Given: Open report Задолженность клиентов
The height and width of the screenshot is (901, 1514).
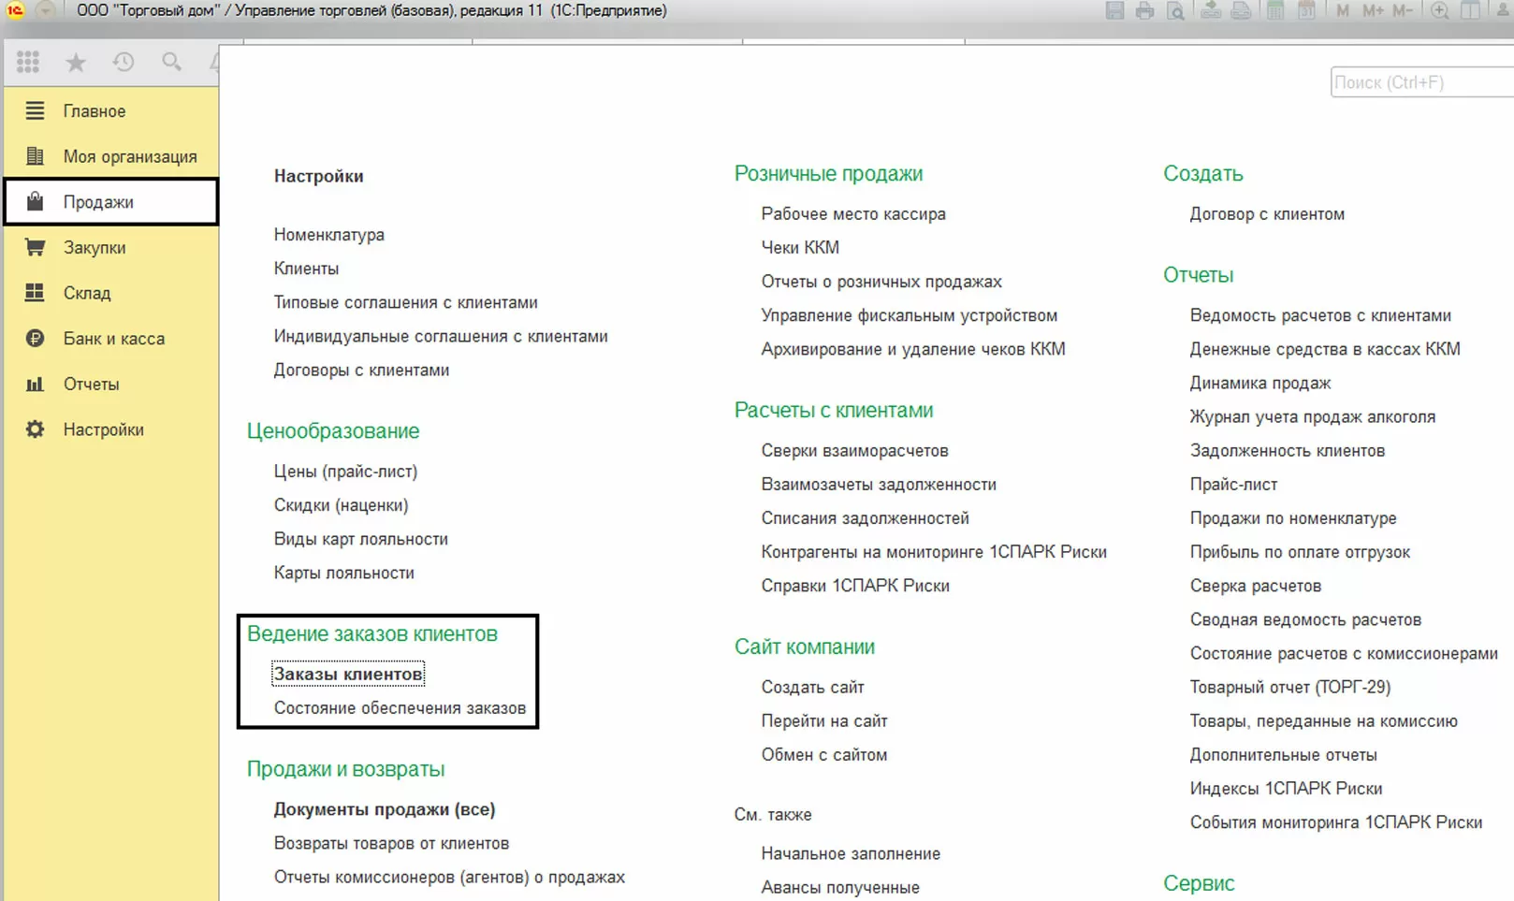Looking at the screenshot, I should (x=1287, y=450).
